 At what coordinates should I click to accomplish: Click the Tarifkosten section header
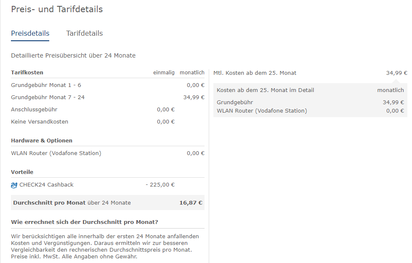pos(27,72)
